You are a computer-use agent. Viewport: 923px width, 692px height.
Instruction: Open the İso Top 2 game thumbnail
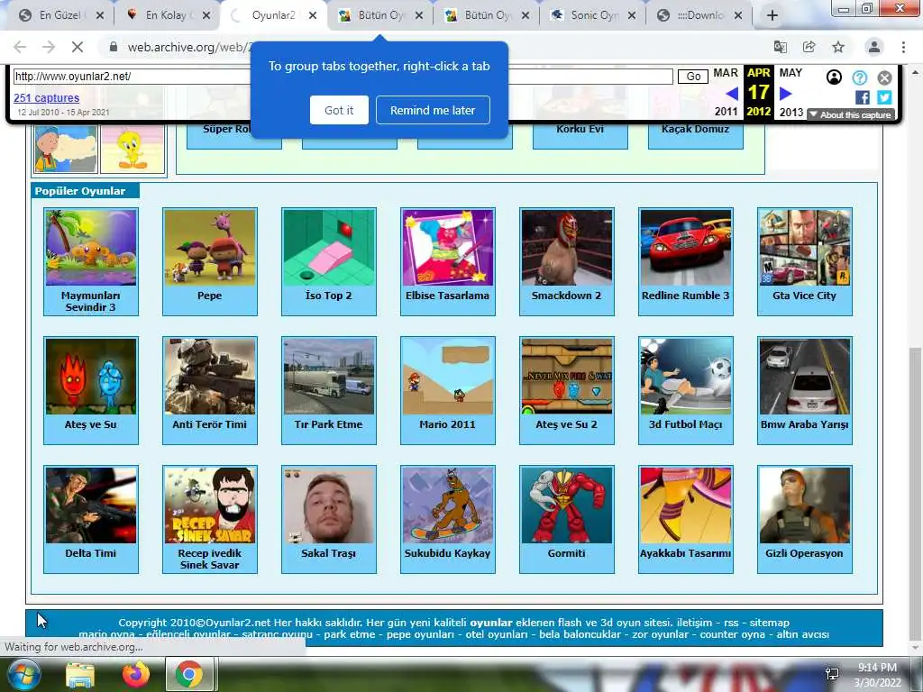coord(329,248)
